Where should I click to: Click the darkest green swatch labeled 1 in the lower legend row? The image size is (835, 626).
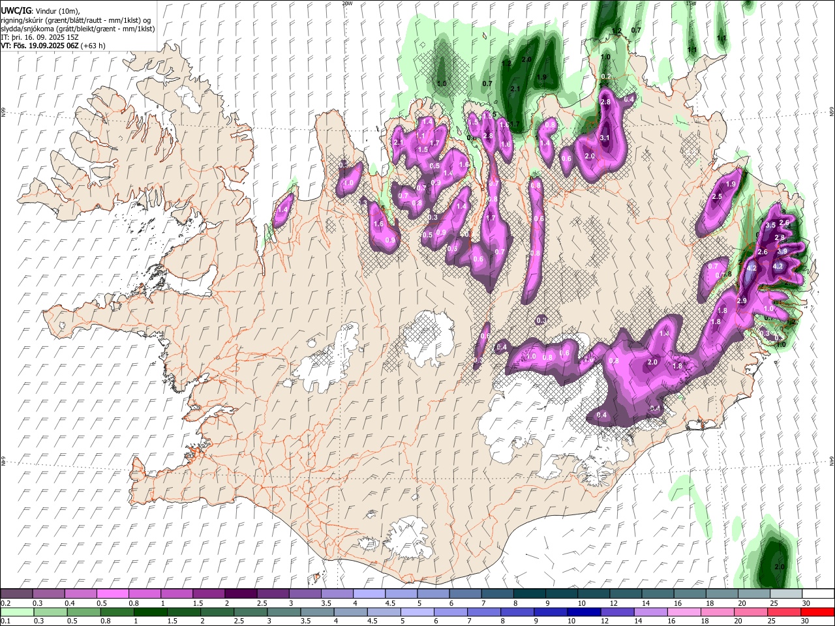[x=150, y=612]
